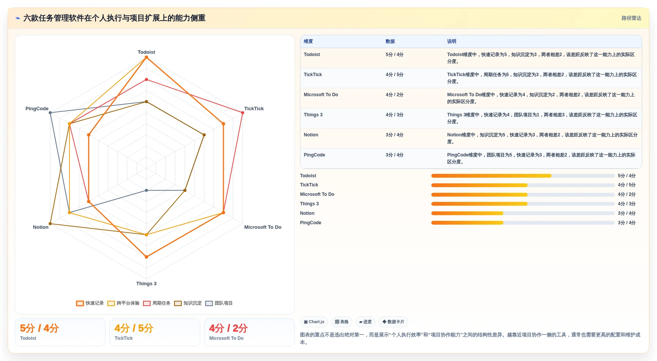Image resolution: width=657 pixels, height=361 pixels.
Task: Click the PingCode progress bar
Action: tap(523, 223)
